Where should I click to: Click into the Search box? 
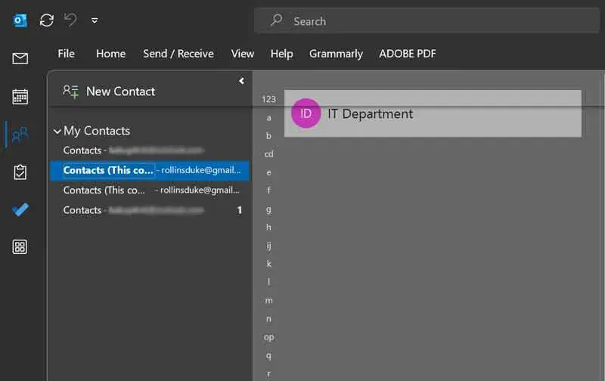coord(427,21)
